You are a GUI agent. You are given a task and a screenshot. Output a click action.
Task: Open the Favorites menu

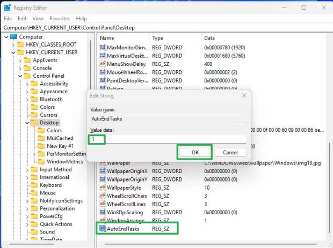click(60, 19)
